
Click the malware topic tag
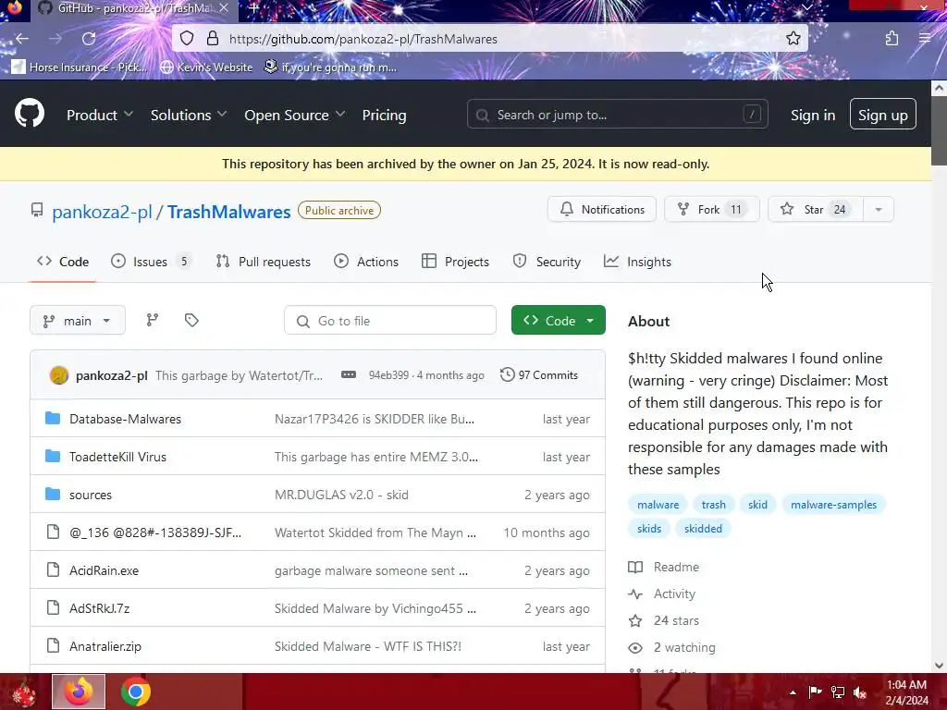pos(658,504)
